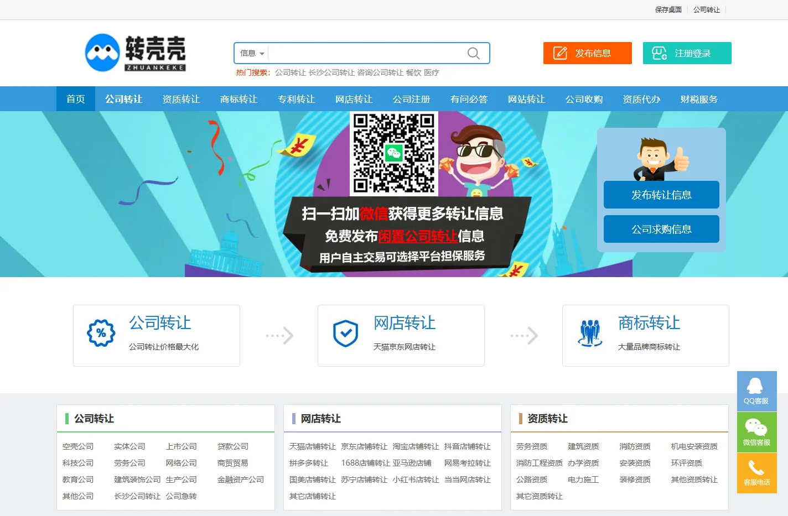Click hot search term 医疗
The height and width of the screenshot is (516, 788).
[432, 72]
